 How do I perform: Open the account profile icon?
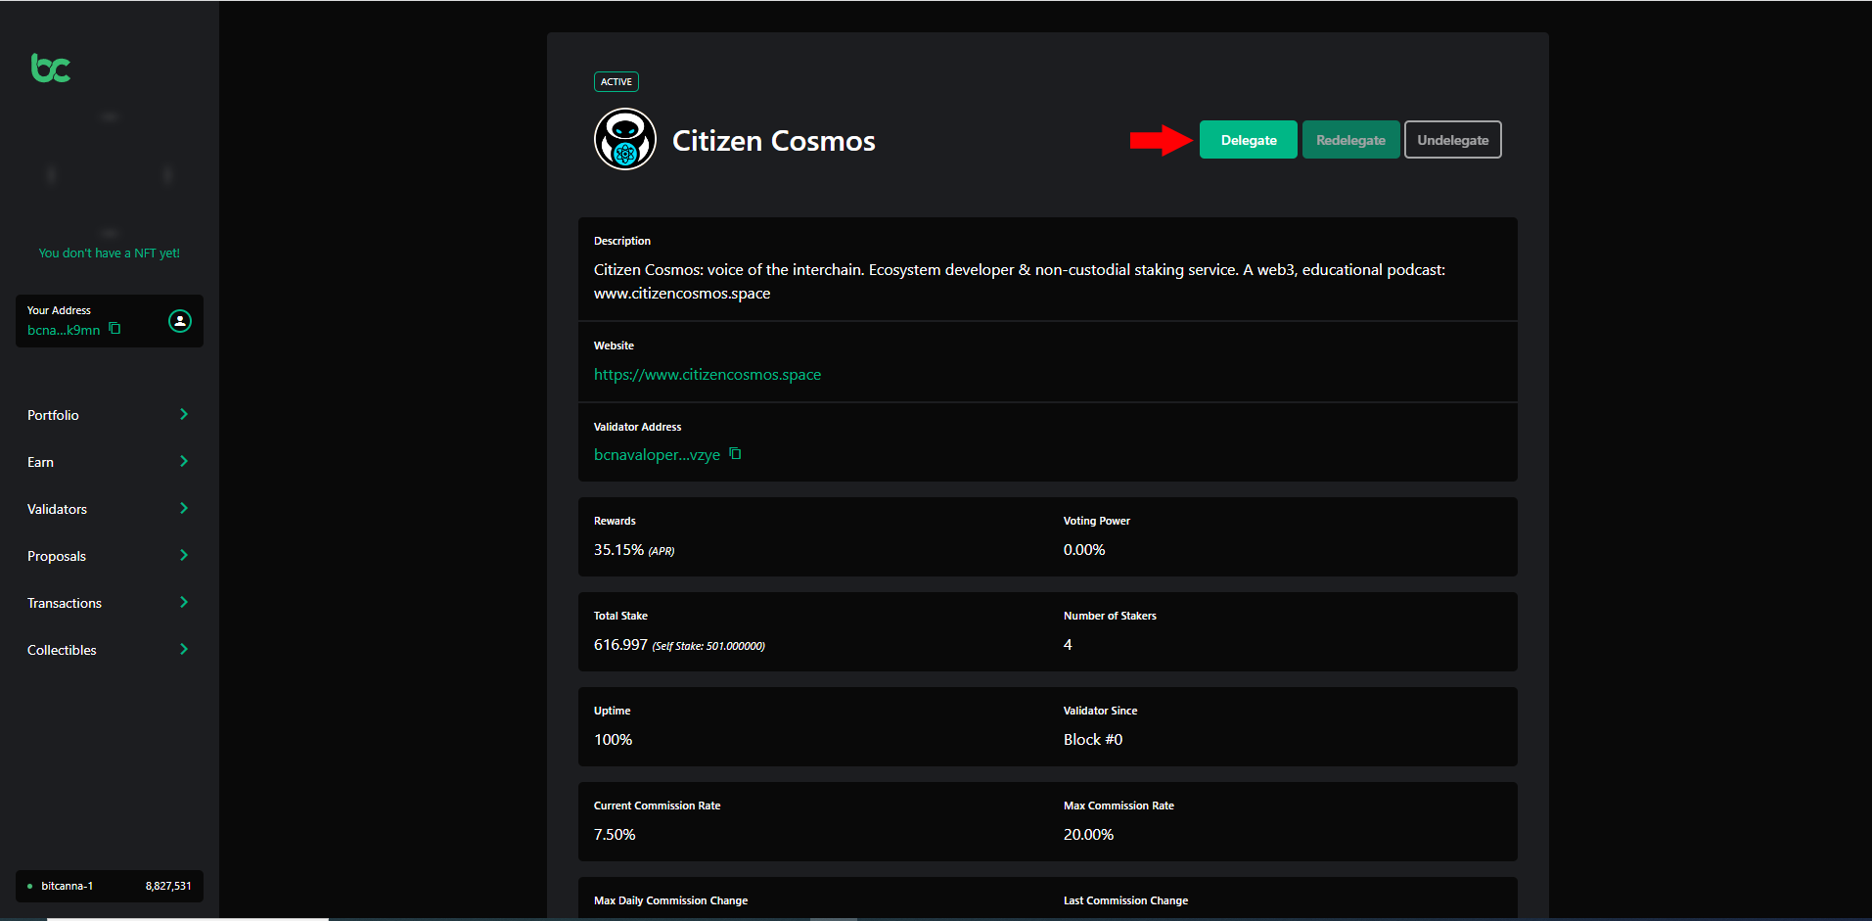180,321
